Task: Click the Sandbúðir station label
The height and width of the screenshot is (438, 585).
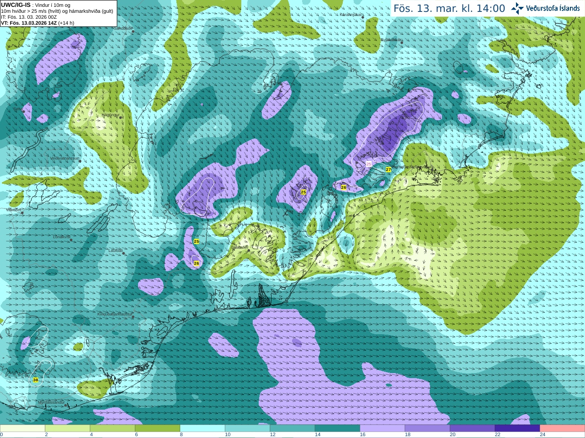Action: pyautogui.click(x=122, y=28)
